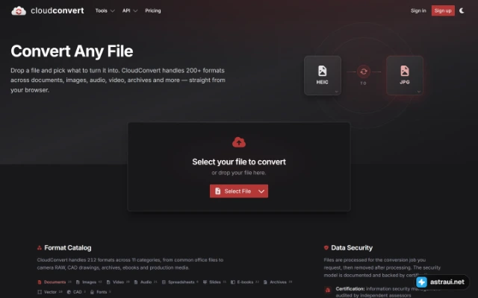Open the Tools menu
This screenshot has height=298, width=478.
pyautogui.click(x=105, y=10)
